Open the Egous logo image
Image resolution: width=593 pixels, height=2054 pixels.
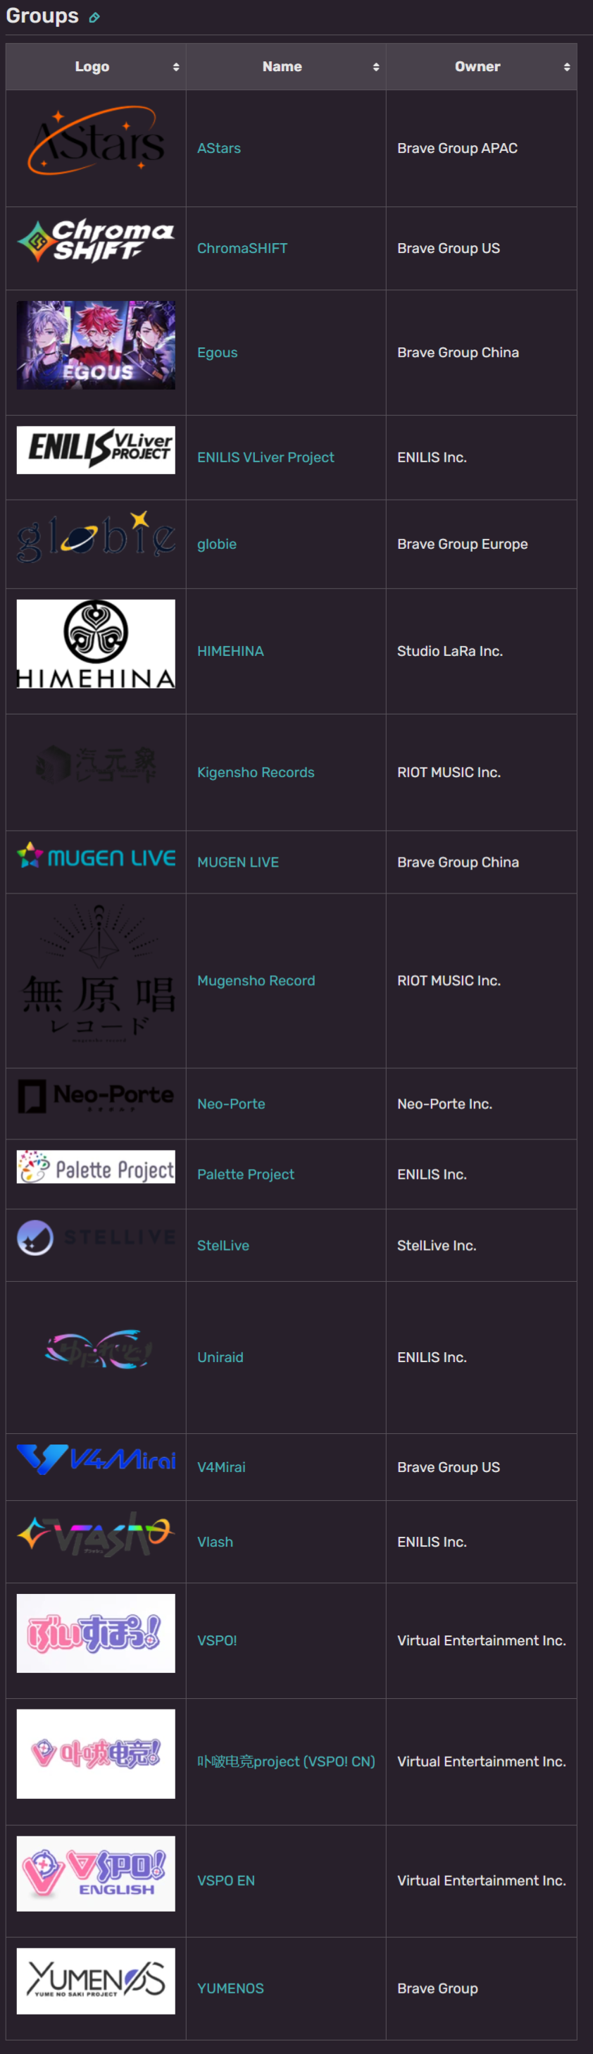tap(96, 345)
